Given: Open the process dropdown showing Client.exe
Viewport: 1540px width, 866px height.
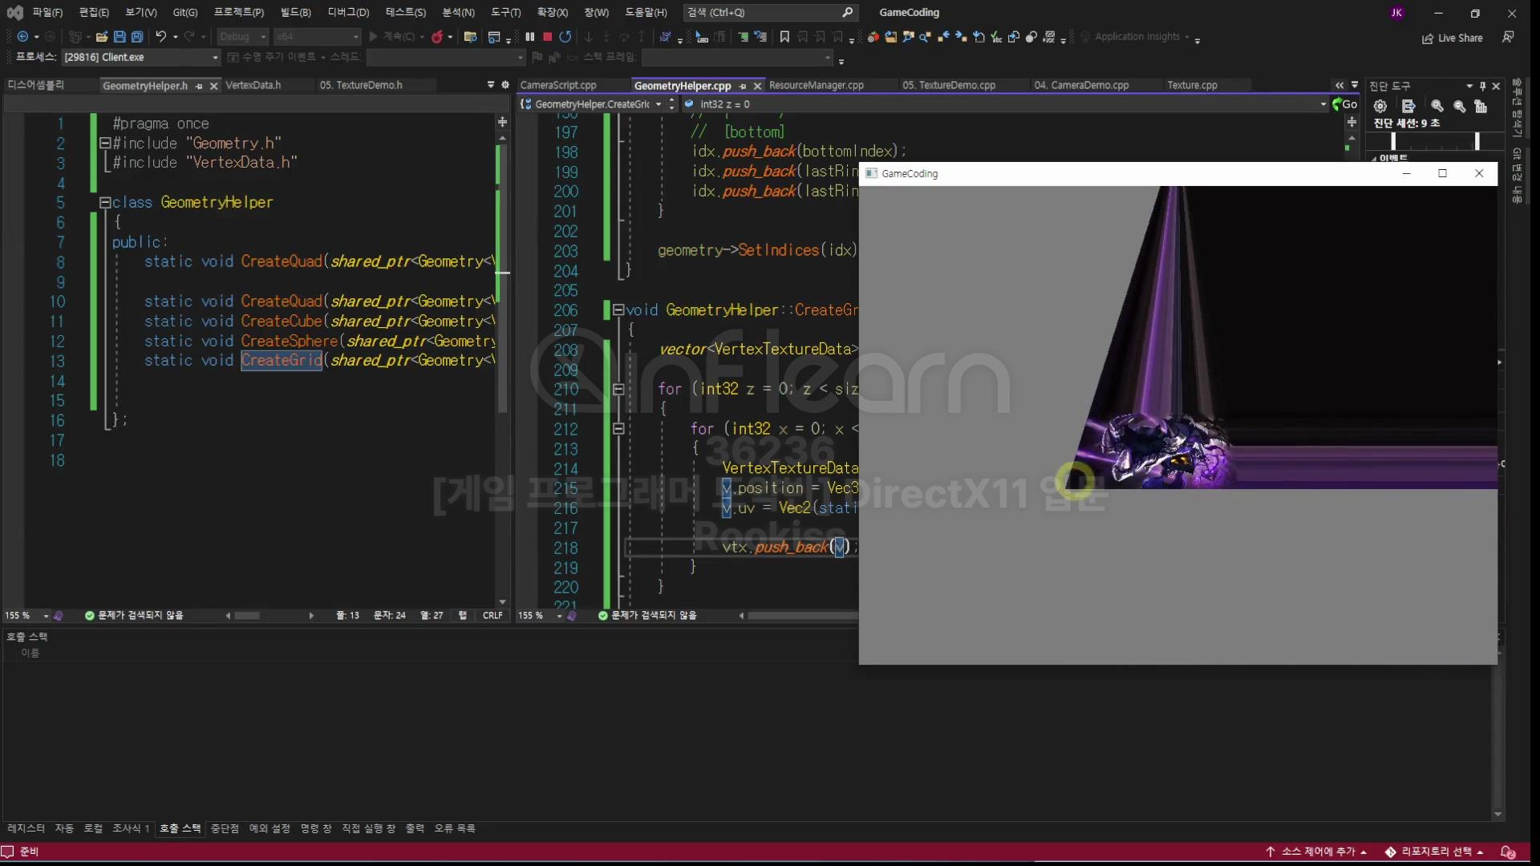Looking at the screenshot, I should point(215,58).
